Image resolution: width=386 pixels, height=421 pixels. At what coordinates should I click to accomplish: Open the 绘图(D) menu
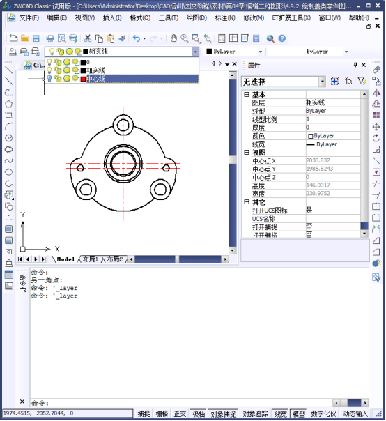click(196, 17)
